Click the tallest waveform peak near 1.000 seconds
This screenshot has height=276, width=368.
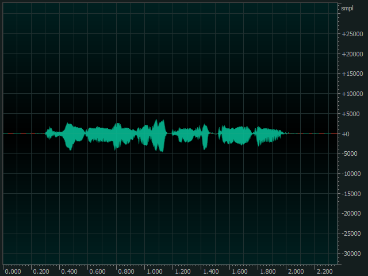click(x=159, y=136)
